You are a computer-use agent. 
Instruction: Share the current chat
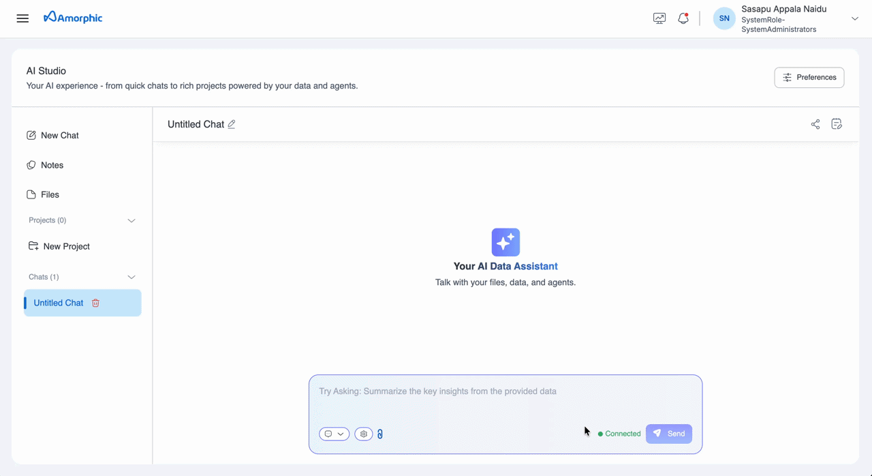(x=815, y=124)
